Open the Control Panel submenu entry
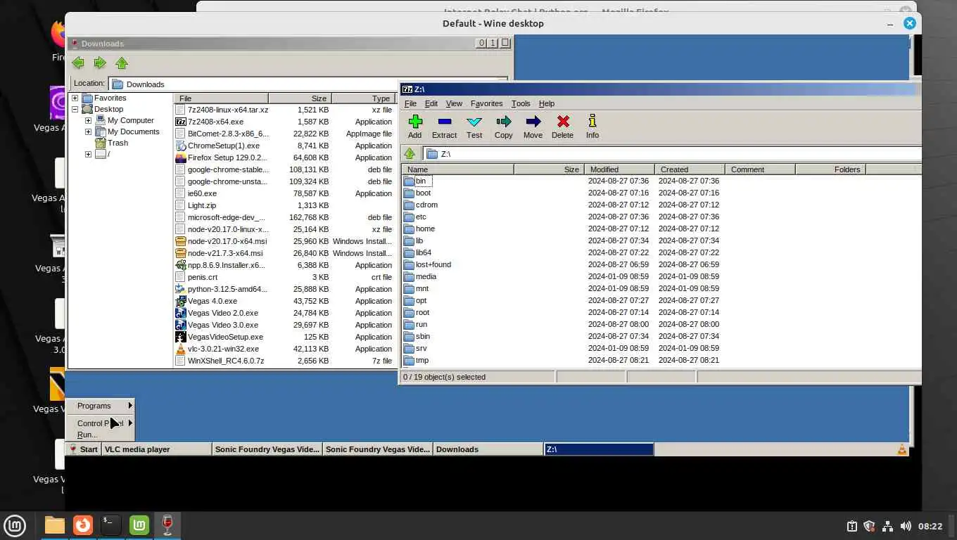The height and width of the screenshot is (540, 957). click(x=101, y=423)
